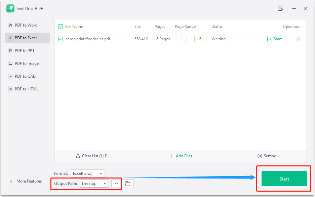The height and width of the screenshot is (197, 315).
Task: Click the 558.41K size value
Action: [x=141, y=39]
